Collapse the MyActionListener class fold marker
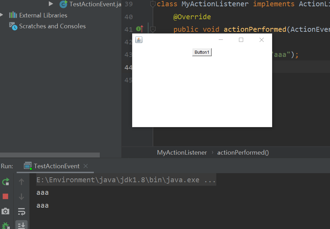 click(153, 4)
